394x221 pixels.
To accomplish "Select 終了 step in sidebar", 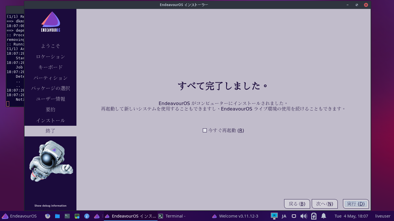I will [50, 131].
